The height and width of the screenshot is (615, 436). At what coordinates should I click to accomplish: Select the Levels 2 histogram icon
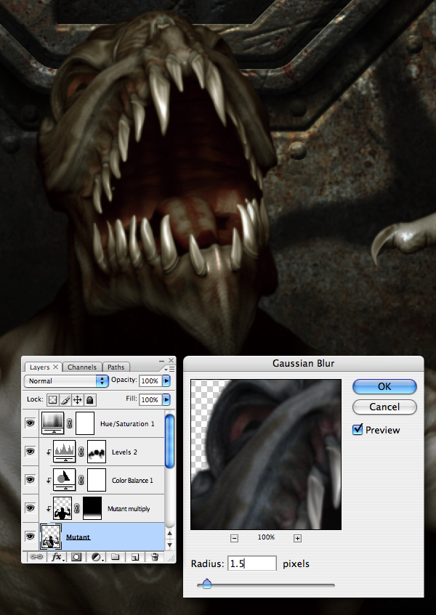pos(64,452)
